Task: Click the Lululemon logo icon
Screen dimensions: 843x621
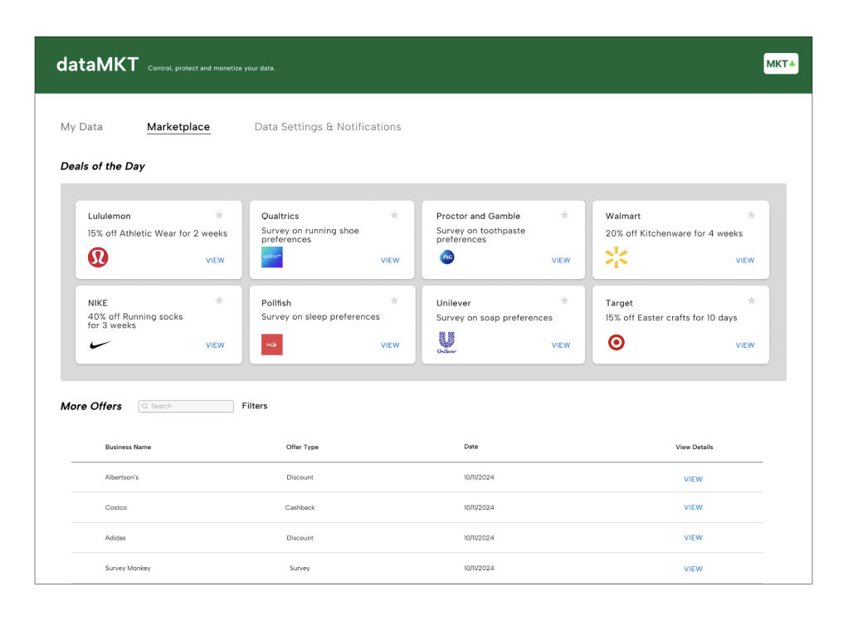Action: click(98, 257)
